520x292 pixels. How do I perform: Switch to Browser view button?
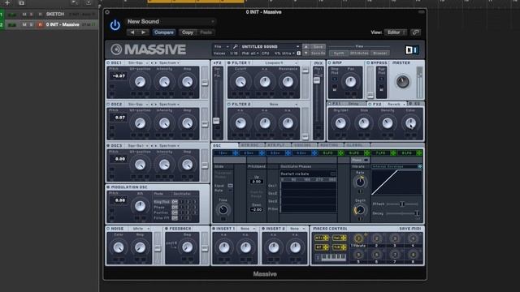[x=379, y=53]
